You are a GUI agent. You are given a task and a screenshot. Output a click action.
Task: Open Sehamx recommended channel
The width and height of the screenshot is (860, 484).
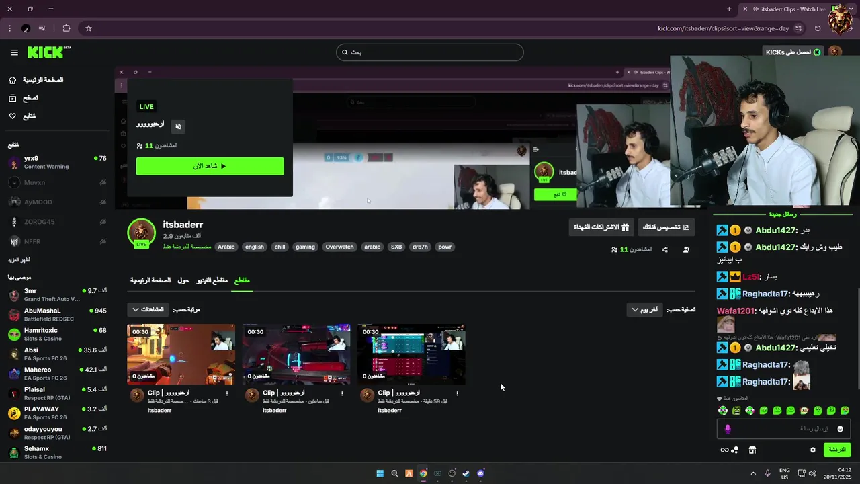57,452
